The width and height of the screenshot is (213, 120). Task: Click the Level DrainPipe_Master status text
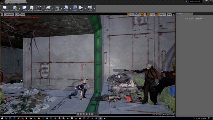click(x=163, y=115)
